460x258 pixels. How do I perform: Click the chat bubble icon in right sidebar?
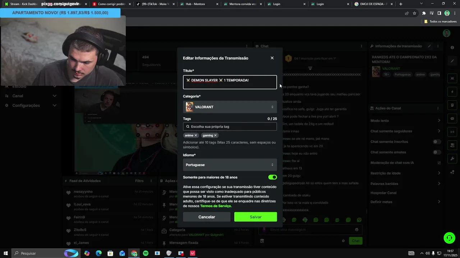pyautogui.click(x=452, y=119)
